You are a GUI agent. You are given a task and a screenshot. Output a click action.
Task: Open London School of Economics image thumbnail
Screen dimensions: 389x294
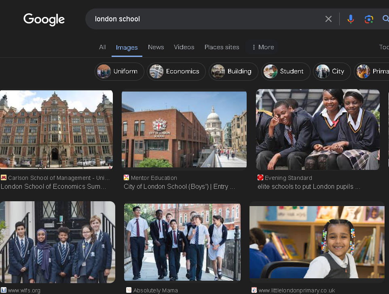(x=56, y=129)
